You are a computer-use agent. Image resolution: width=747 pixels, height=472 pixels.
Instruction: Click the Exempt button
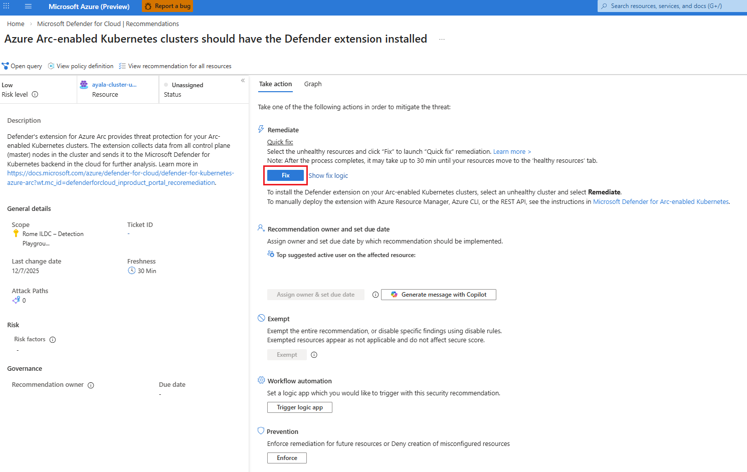tap(287, 355)
